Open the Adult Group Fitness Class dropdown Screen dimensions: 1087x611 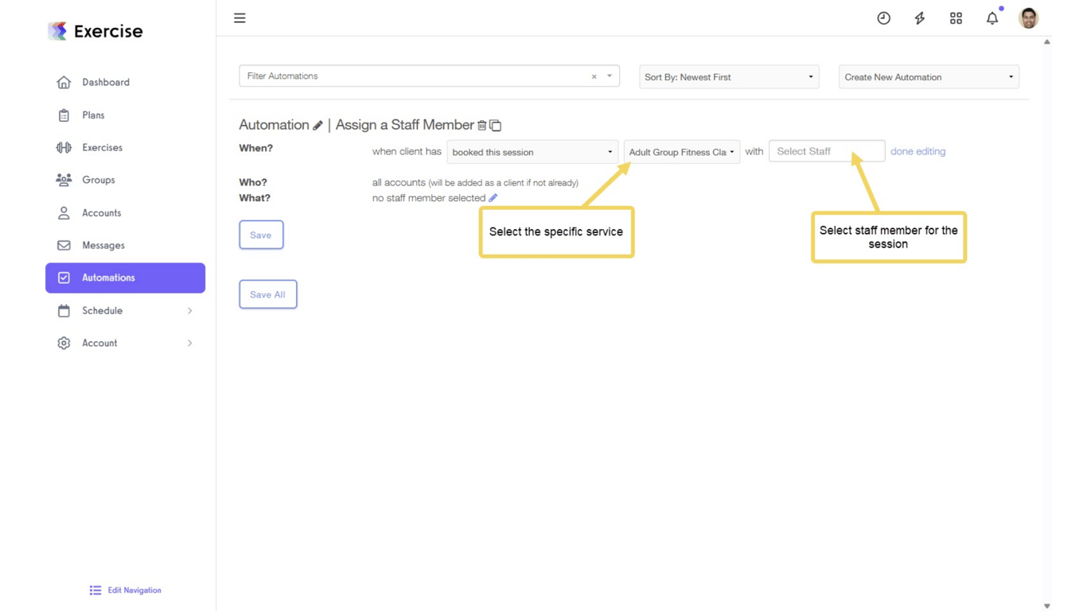tap(681, 151)
